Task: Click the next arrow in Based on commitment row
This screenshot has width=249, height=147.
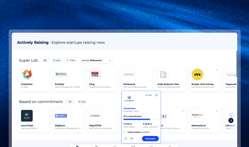Action: click(x=231, y=121)
